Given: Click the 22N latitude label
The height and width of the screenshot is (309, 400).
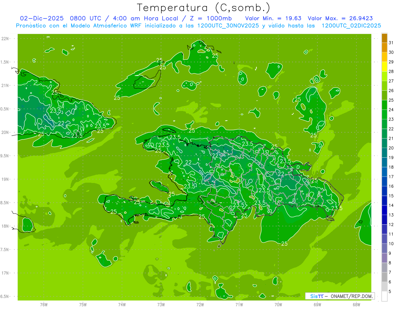Looking at the screenshot, I should click(x=5, y=39).
